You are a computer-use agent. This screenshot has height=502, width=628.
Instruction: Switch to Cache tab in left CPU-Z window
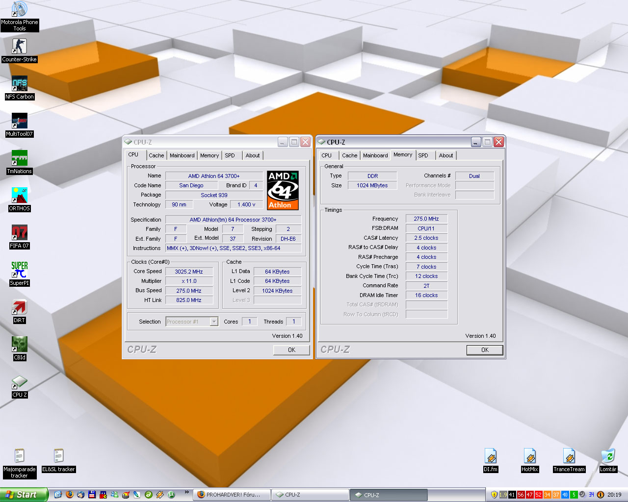(x=156, y=155)
